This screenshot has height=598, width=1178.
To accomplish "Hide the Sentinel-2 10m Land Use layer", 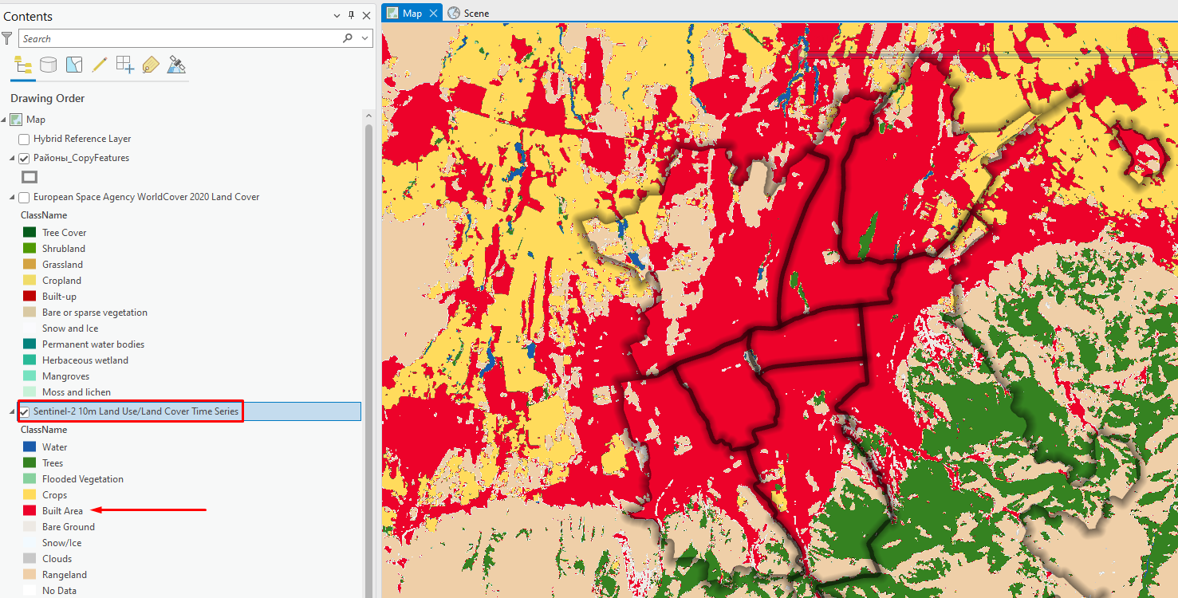I will 25,412.
